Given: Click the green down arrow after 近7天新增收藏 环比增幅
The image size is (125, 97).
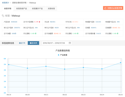Looking at the screenshot, I should (x=118, y=33).
